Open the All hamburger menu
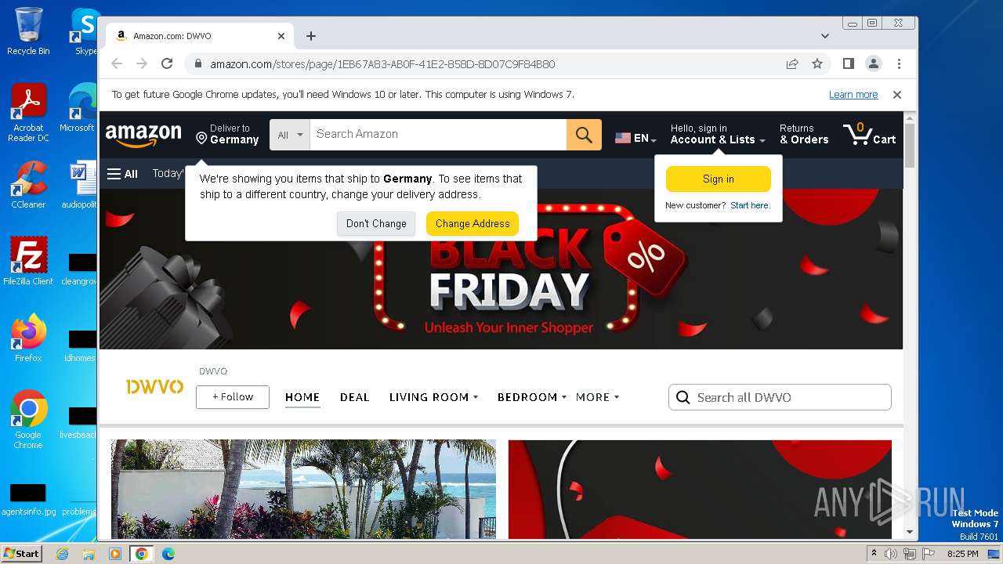Screen dimensions: 1003x564 122,174
